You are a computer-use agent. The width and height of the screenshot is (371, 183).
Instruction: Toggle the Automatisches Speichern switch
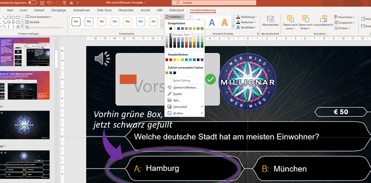point(32,3)
